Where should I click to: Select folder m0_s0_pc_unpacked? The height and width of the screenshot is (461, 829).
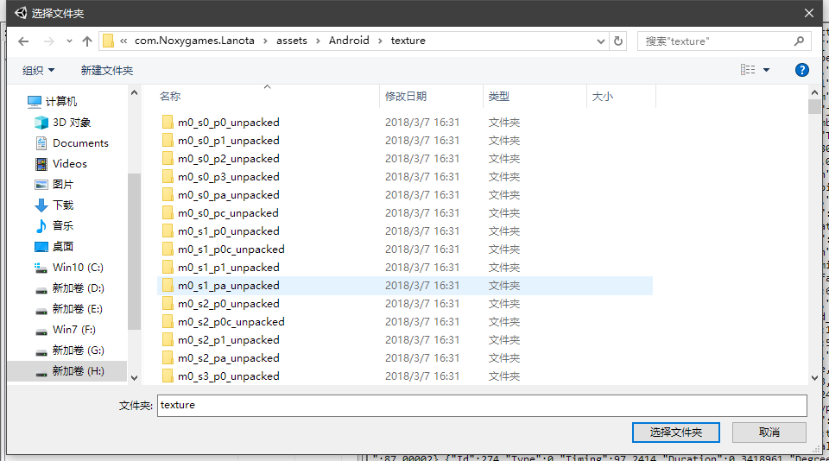(x=405, y=213)
